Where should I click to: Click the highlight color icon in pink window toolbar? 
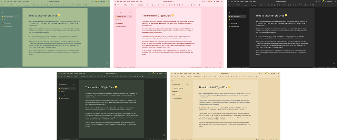pyautogui.click(x=155, y=5)
